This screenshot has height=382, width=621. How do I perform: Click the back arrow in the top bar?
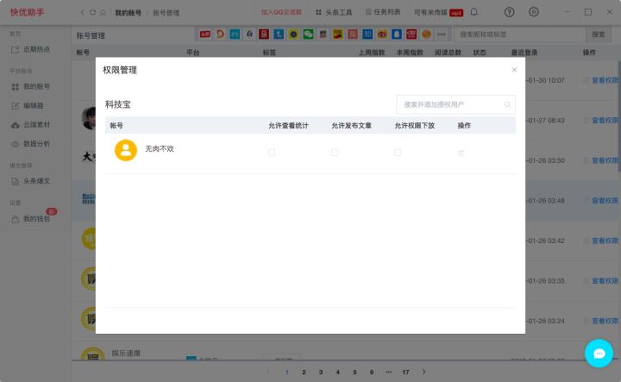(x=82, y=12)
